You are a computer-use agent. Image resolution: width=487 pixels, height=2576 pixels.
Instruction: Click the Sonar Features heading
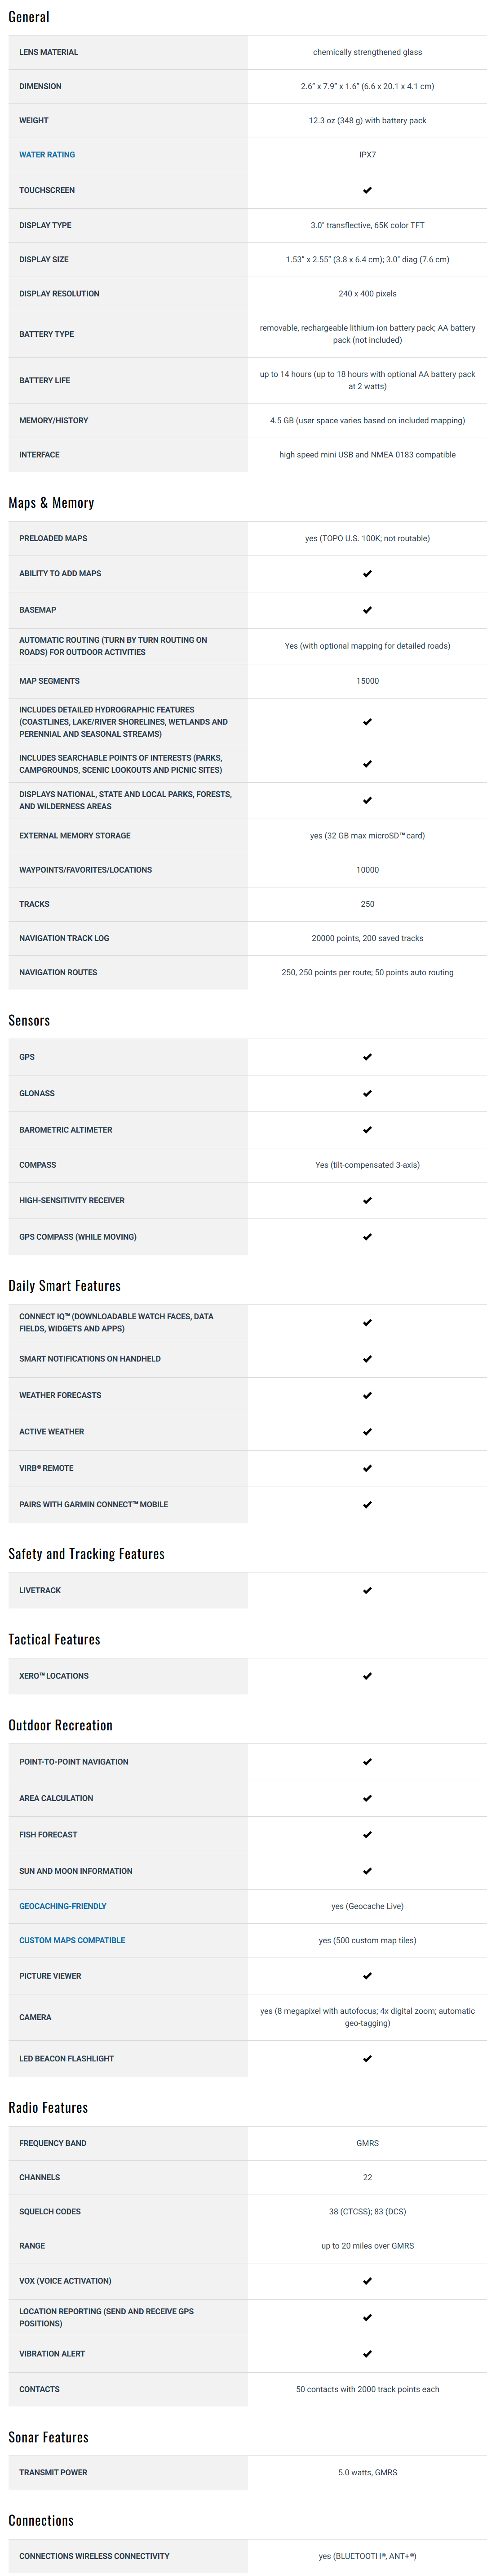[48, 2437]
